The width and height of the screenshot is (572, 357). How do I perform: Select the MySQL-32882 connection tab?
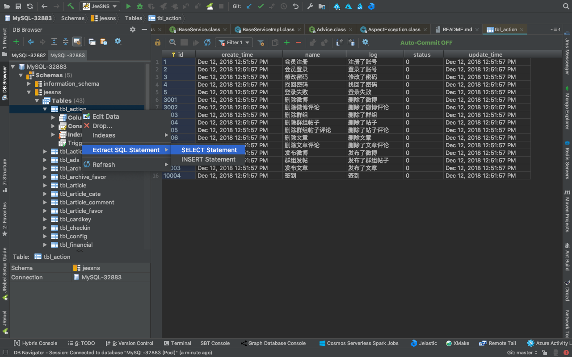pyautogui.click(x=28, y=56)
